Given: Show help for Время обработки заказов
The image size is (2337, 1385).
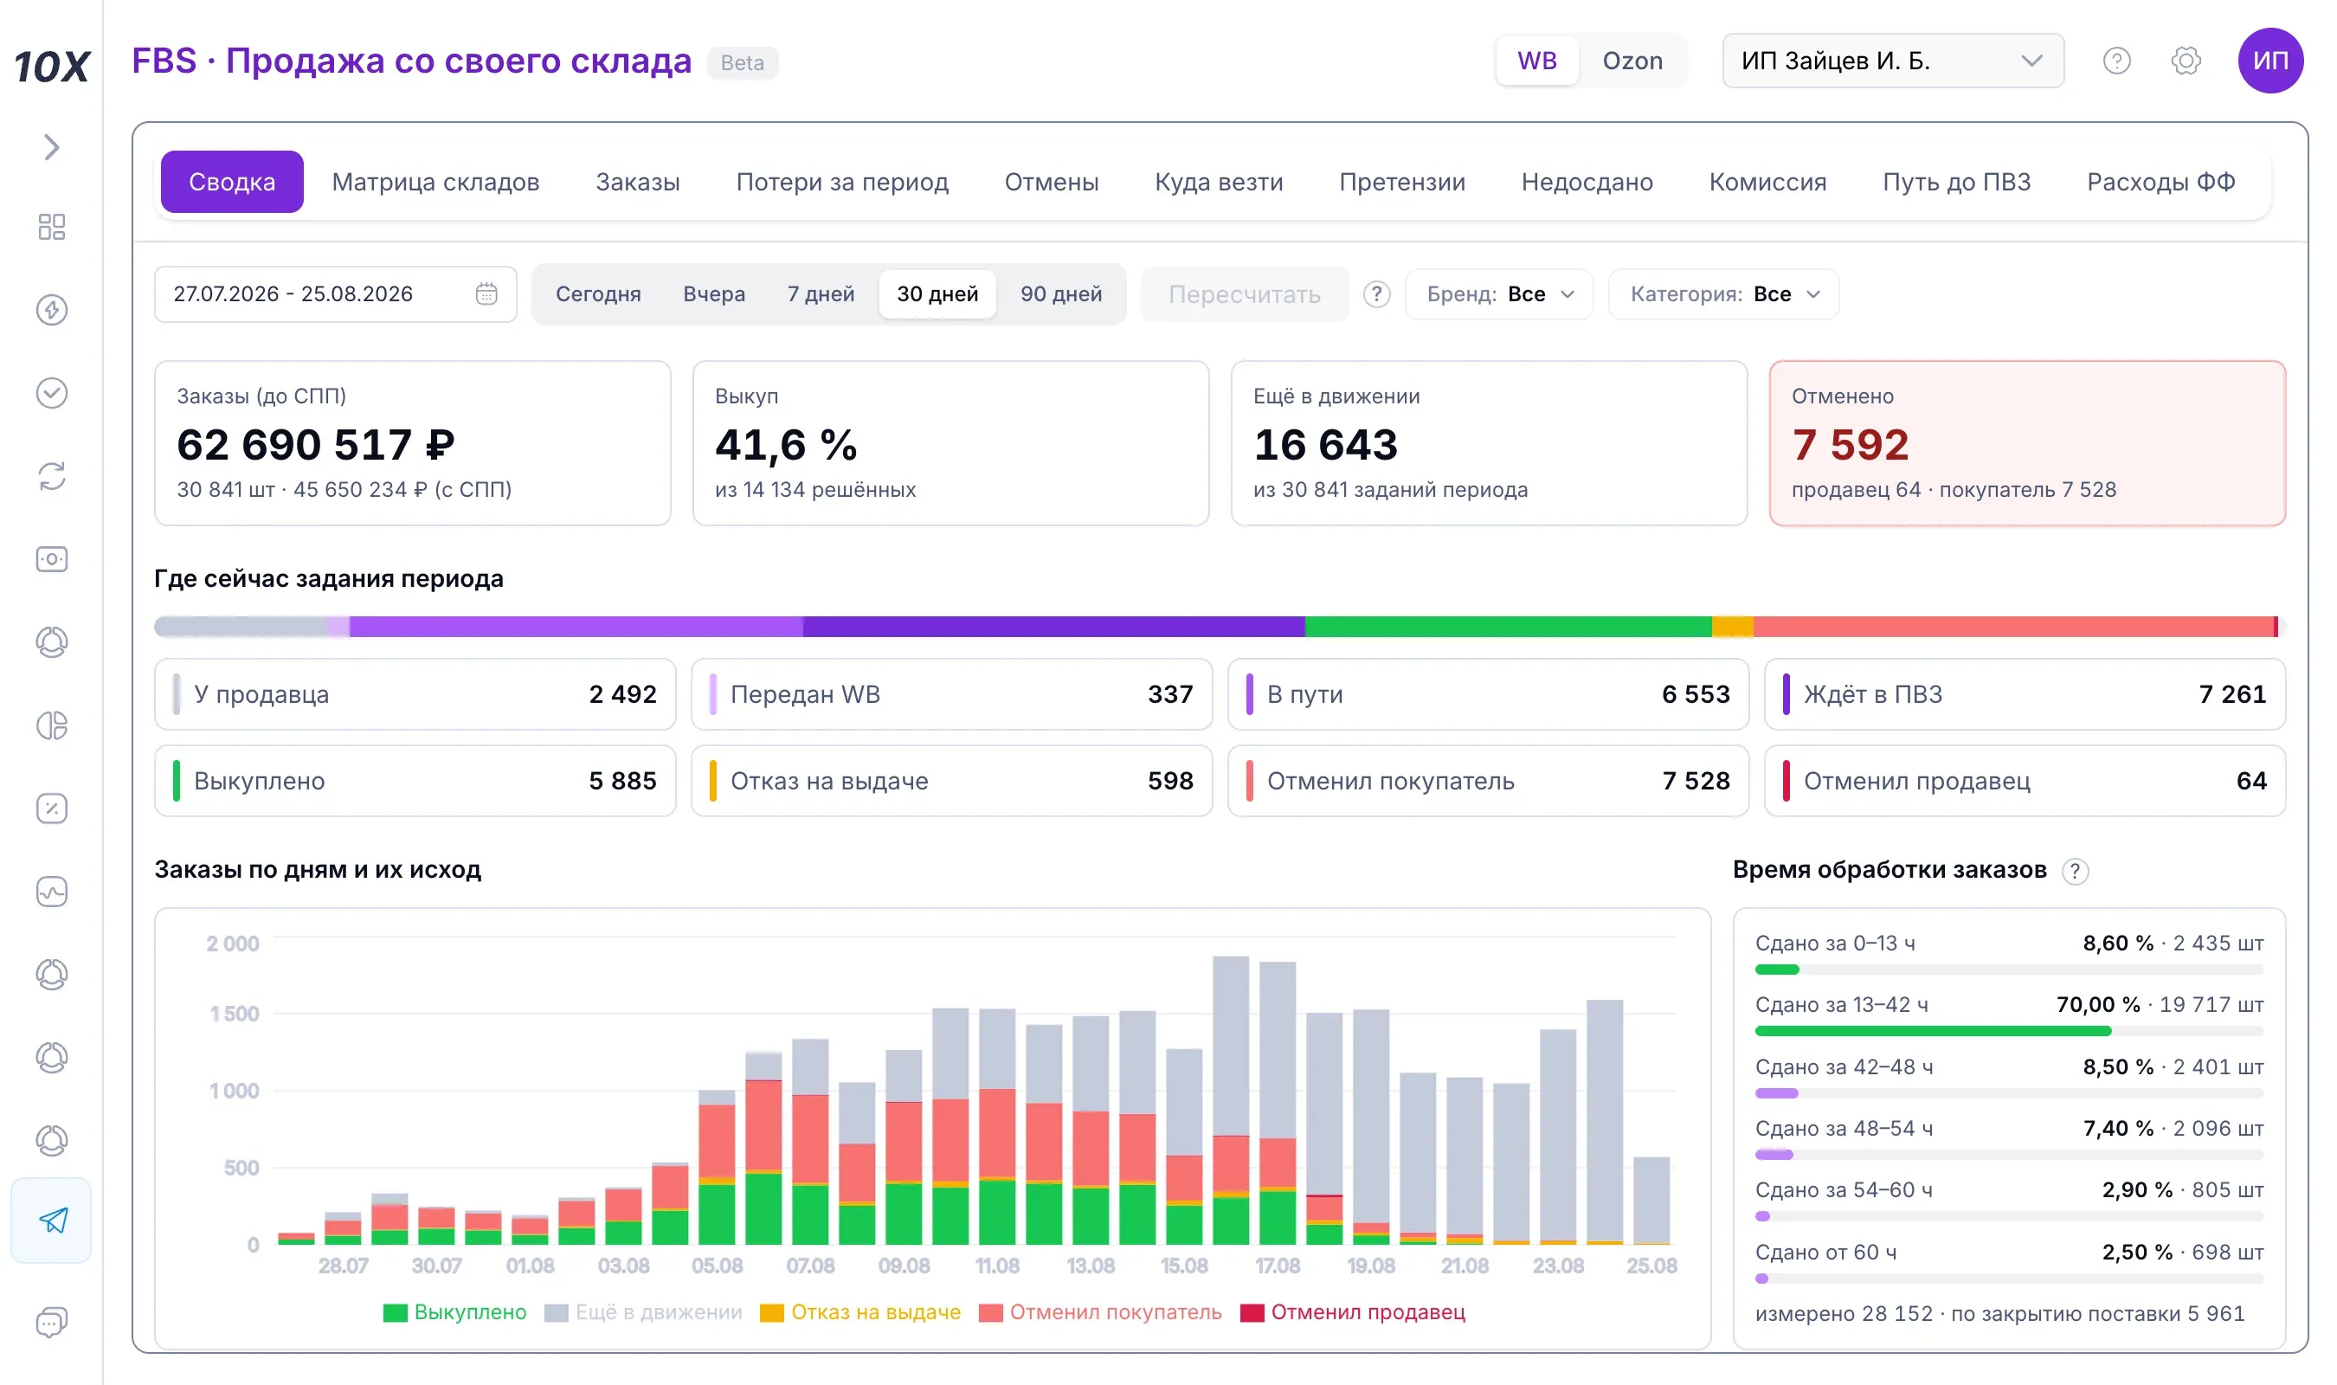Looking at the screenshot, I should 2075,871.
